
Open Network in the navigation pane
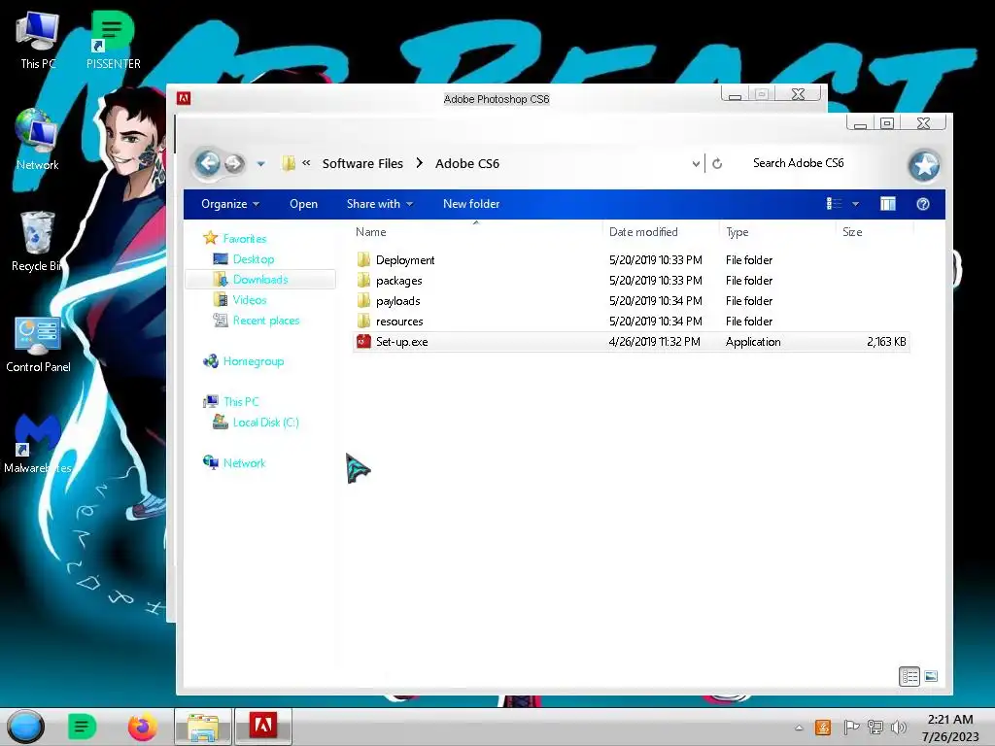pos(244,463)
